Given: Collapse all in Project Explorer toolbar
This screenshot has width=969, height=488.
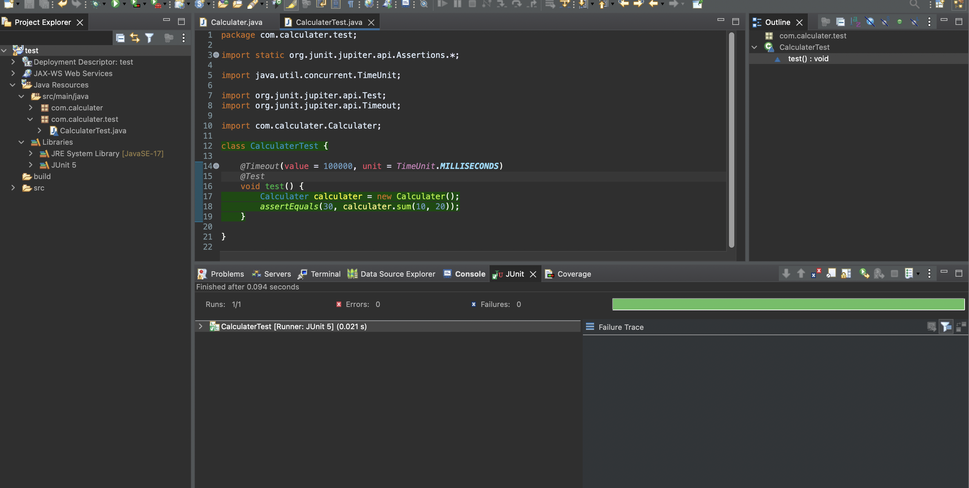Looking at the screenshot, I should point(120,38).
